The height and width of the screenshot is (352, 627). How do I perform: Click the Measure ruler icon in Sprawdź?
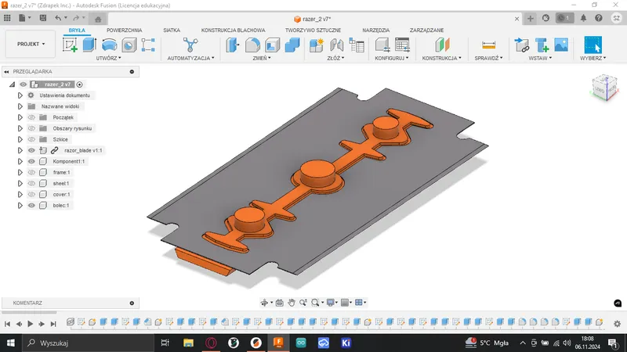(x=488, y=45)
